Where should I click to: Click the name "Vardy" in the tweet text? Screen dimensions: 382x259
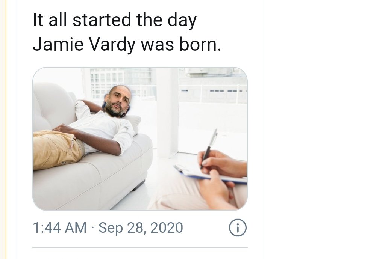(112, 45)
